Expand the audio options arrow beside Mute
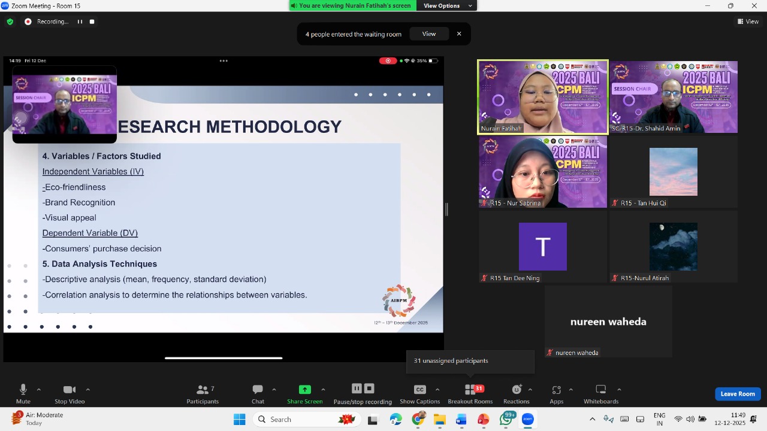Image resolution: width=767 pixels, height=431 pixels. 39,390
